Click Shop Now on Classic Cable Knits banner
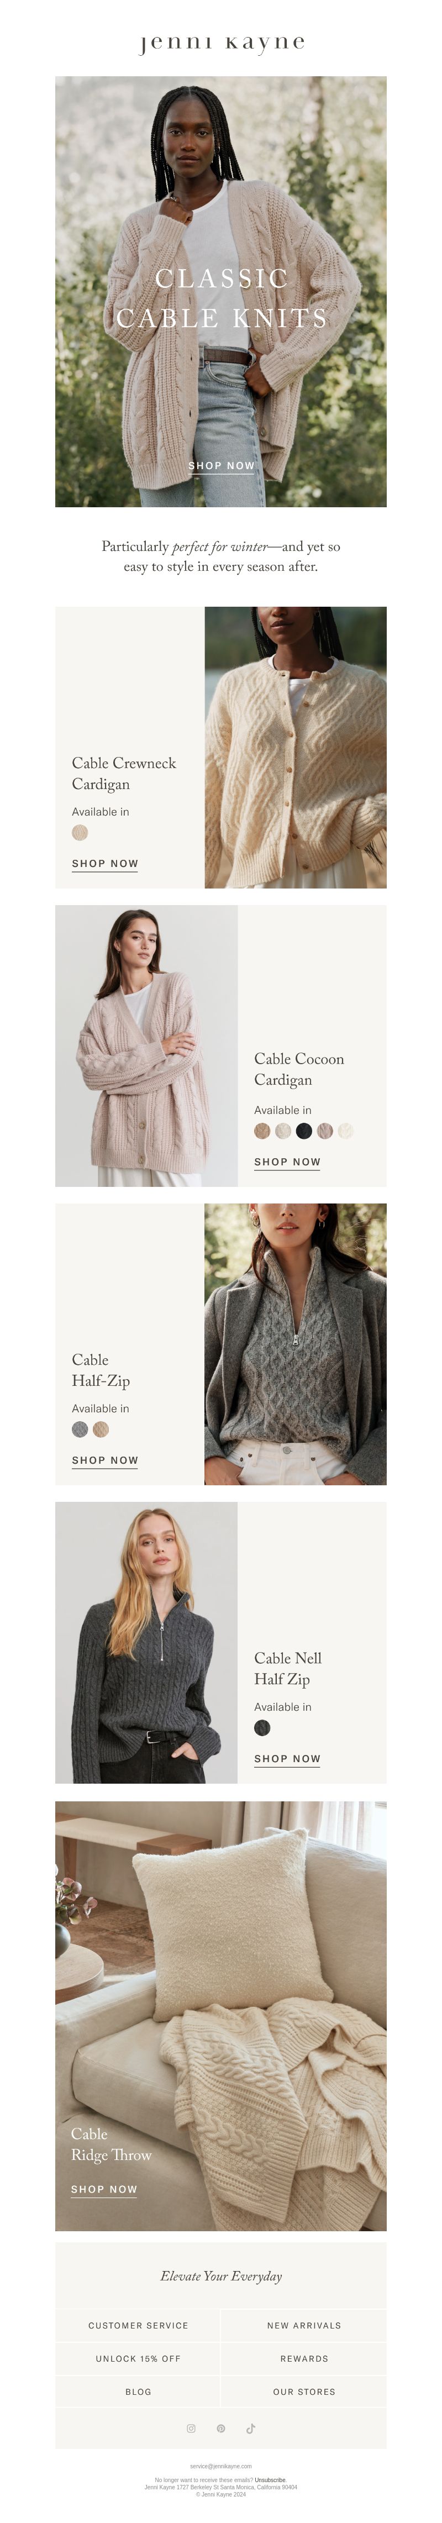The width and height of the screenshot is (442, 2523). pos(222,466)
